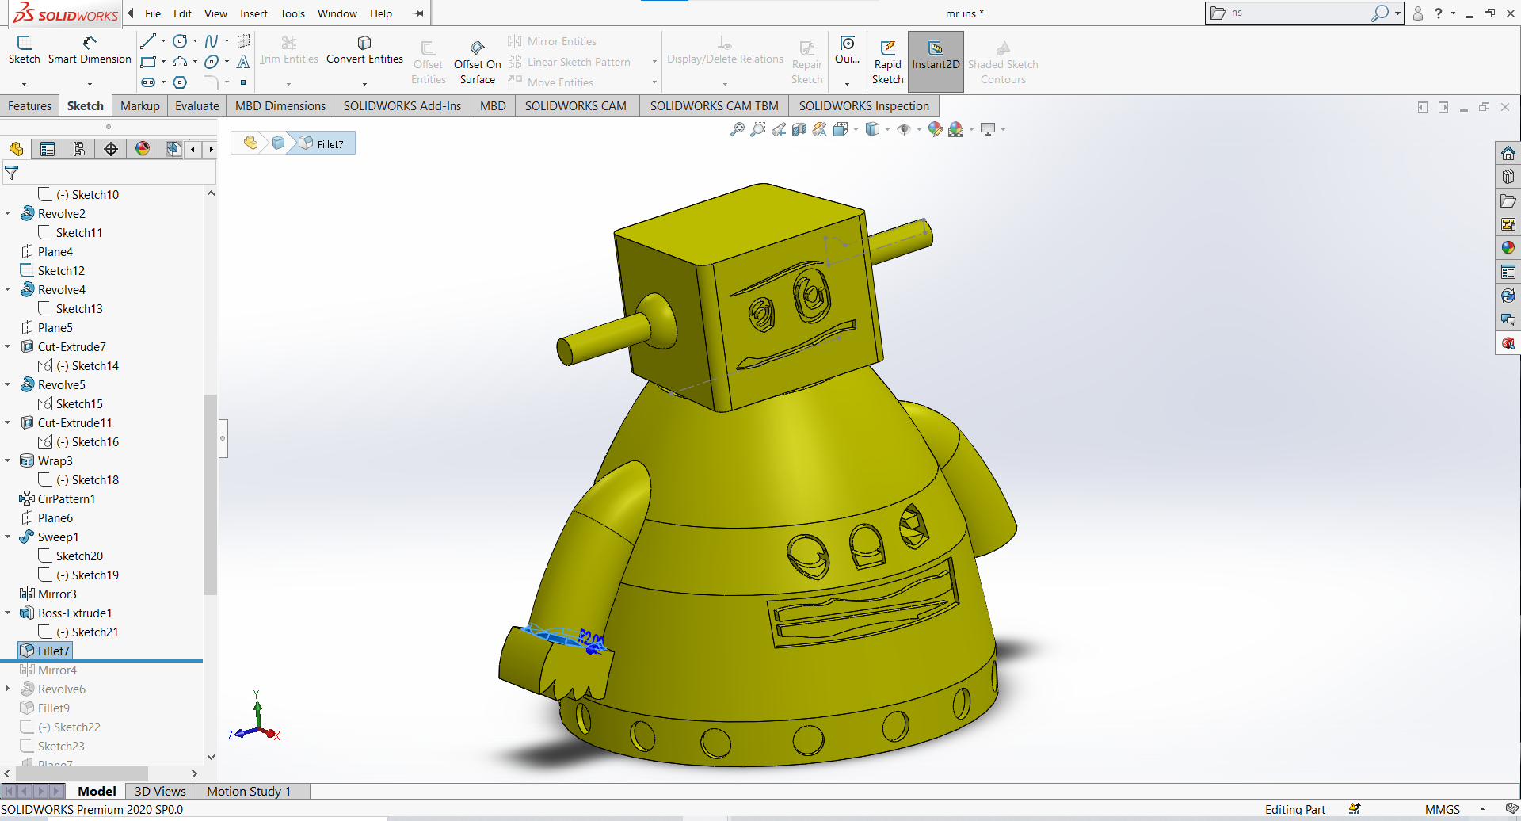Click the MMGS unit system button
1521x821 pixels.
[1442, 809]
